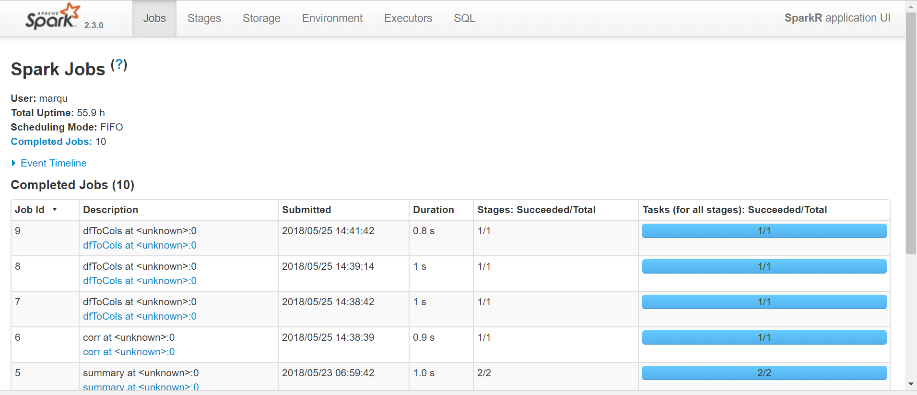Select submitted time 2018/05/25 14:39:14
Image resolution: width=917 pixels, height=395 pixels.
328,266
